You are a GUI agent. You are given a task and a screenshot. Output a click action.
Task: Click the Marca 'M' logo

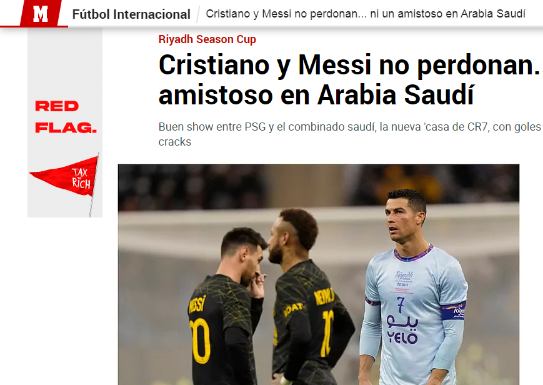41,14
